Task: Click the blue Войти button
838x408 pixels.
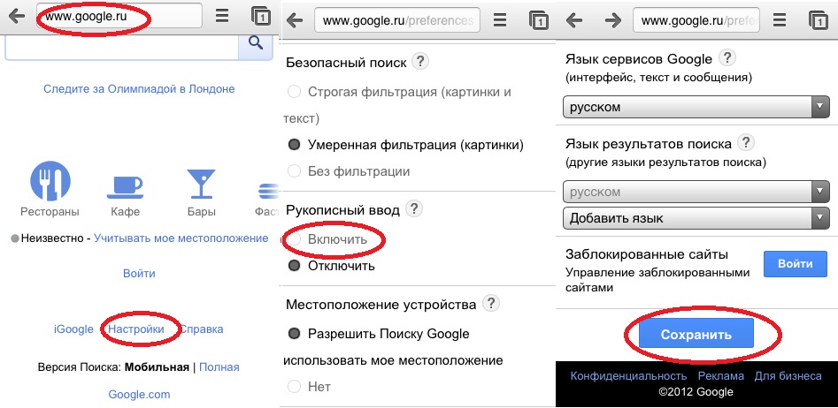Action: click(x=796, y=264)
